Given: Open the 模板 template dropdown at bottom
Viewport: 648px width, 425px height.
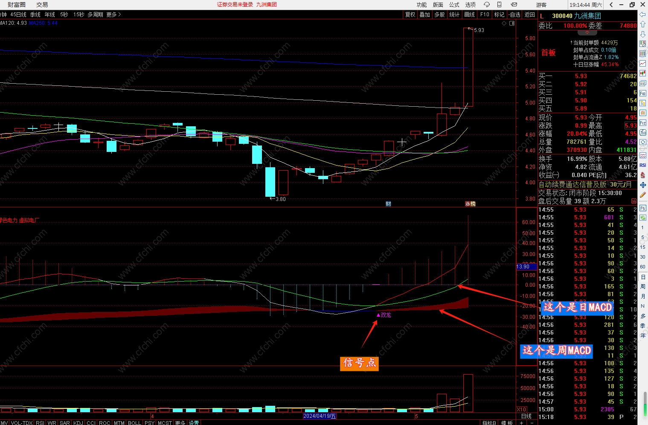Looking at the screenshot, I should point(507,422).
